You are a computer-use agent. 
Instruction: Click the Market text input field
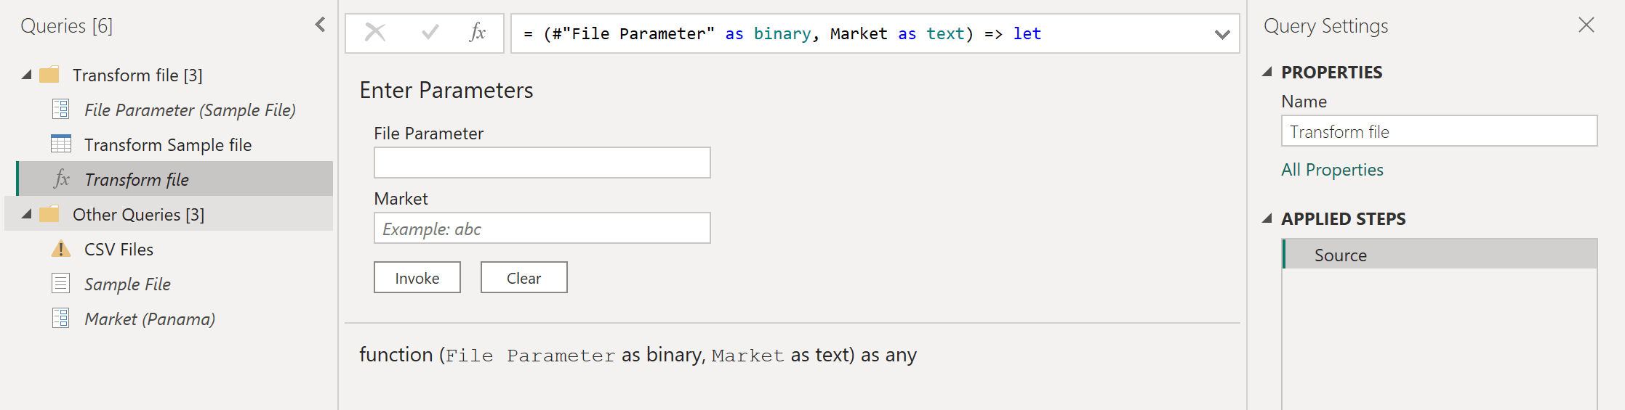[542, 229]
